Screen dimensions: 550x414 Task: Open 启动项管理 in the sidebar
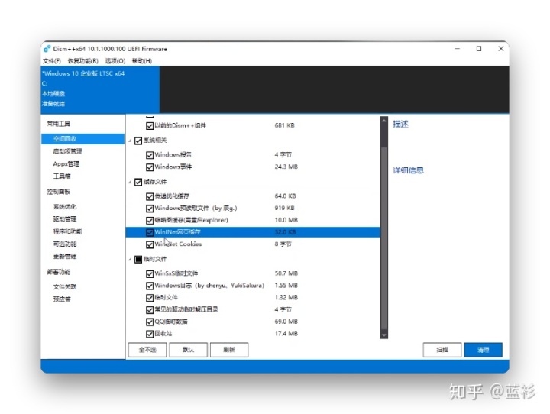(x=67, y=151)
